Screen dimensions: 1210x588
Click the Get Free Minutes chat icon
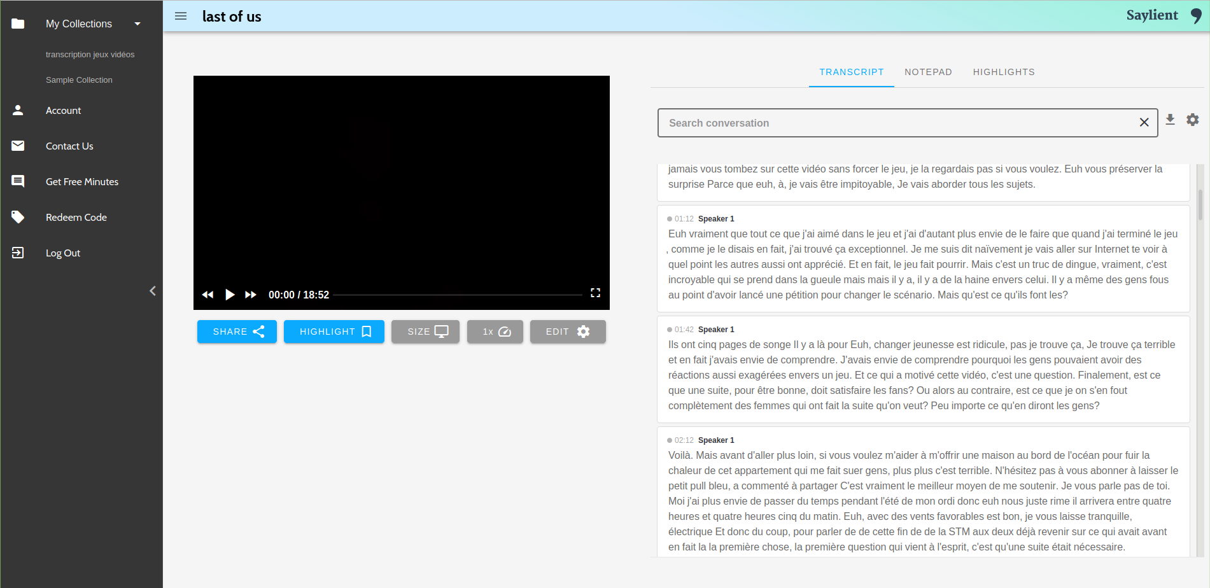coord(18,181)
